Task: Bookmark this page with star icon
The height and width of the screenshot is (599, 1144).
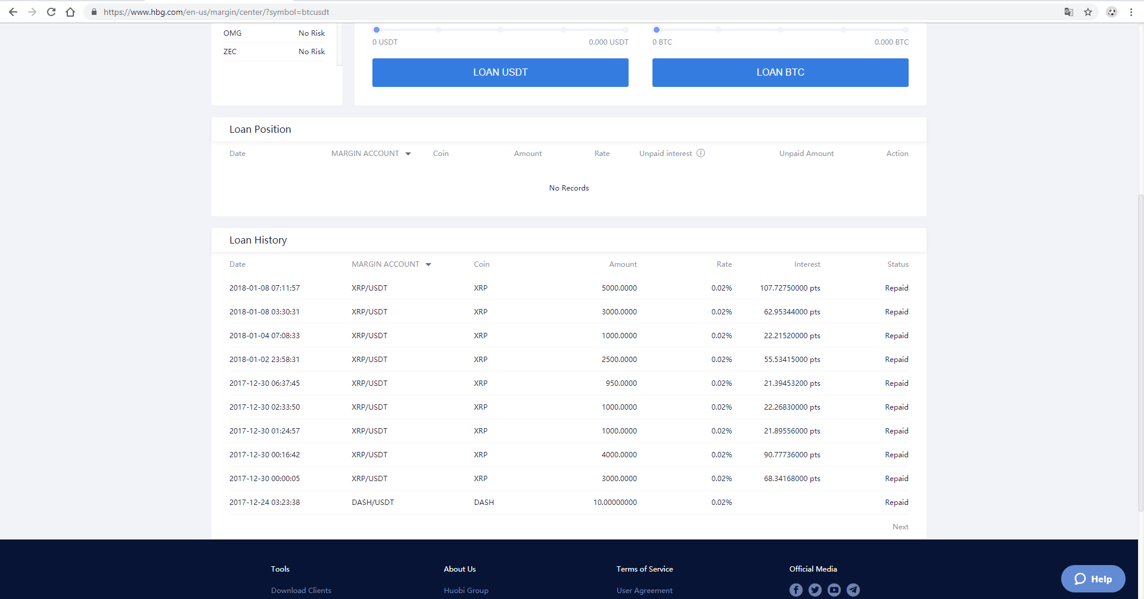Action: pos(1088,12)
